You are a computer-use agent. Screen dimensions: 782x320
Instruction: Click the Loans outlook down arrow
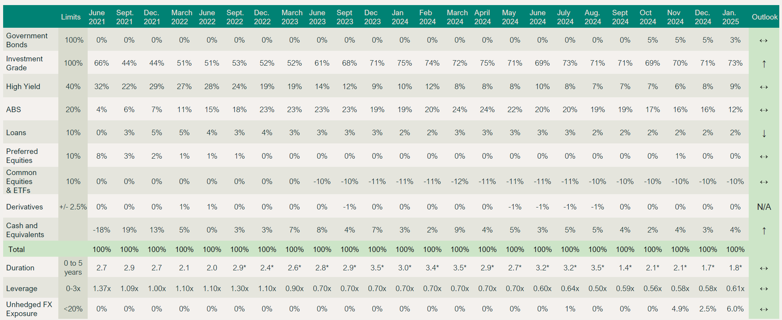pos(764,133)
